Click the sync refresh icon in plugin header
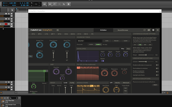 (x=144, y=30)
